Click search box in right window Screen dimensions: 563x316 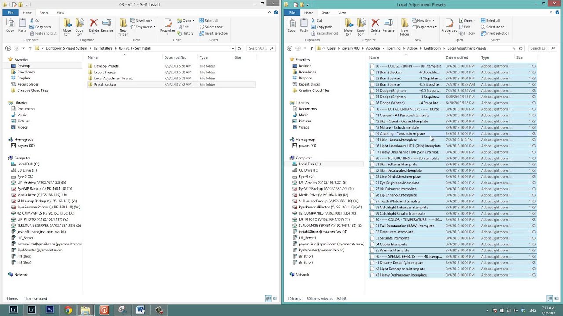(x=542, y=48)
